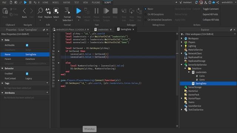Click the help question mark icon

click(x=210, y=3)
